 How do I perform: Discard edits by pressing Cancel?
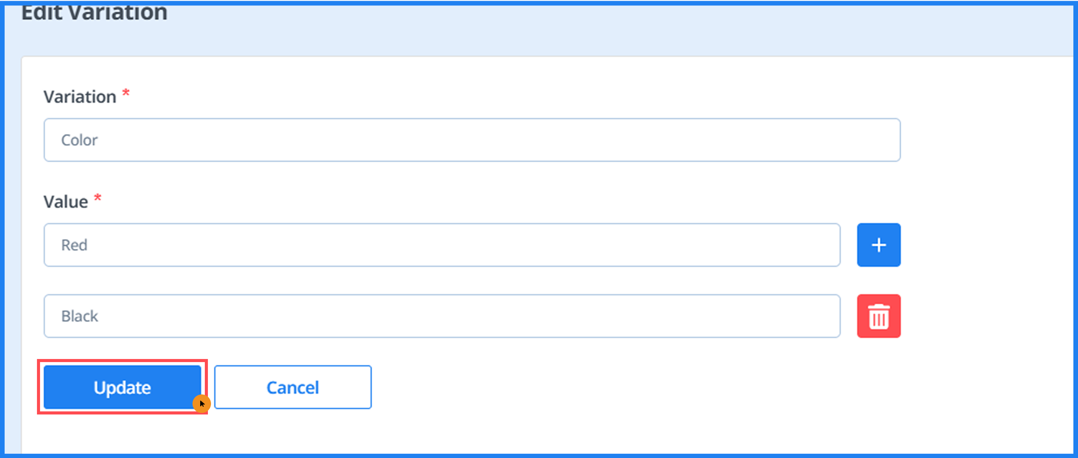(293, 387)
